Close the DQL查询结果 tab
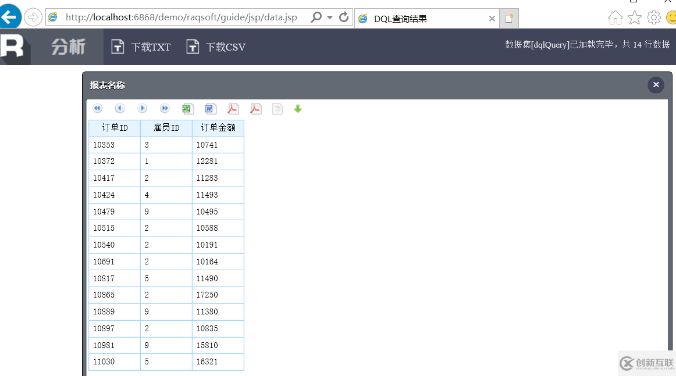Image resolution: width=676 pixels, height=376 pixels. 492,19
